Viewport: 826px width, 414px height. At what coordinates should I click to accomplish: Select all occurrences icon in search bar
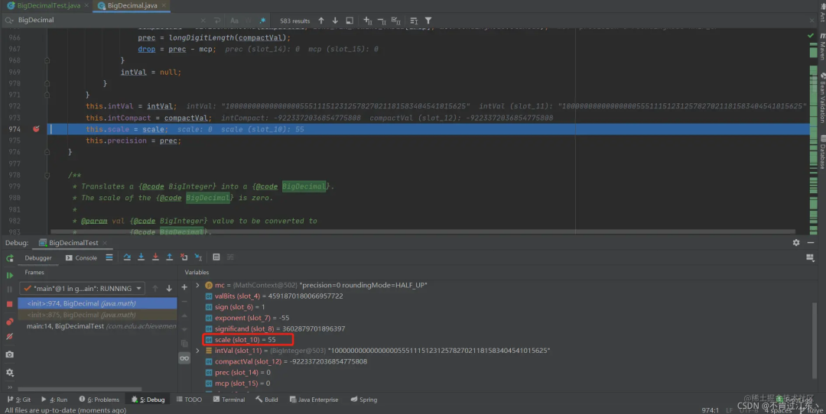[x=396, y=21]
